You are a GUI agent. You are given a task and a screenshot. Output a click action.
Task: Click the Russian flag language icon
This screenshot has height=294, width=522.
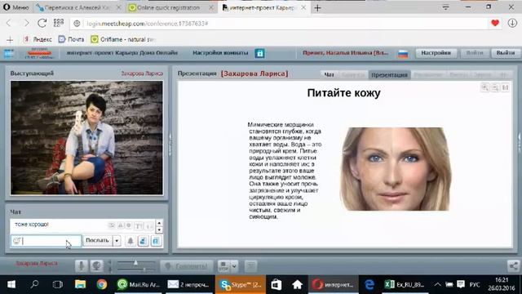click(403, 54)
